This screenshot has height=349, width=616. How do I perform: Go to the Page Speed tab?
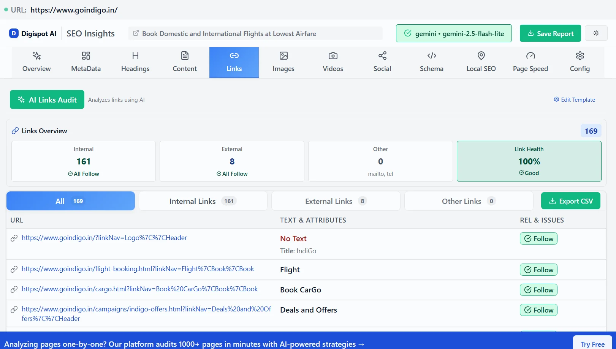click(x=530, y=62)
